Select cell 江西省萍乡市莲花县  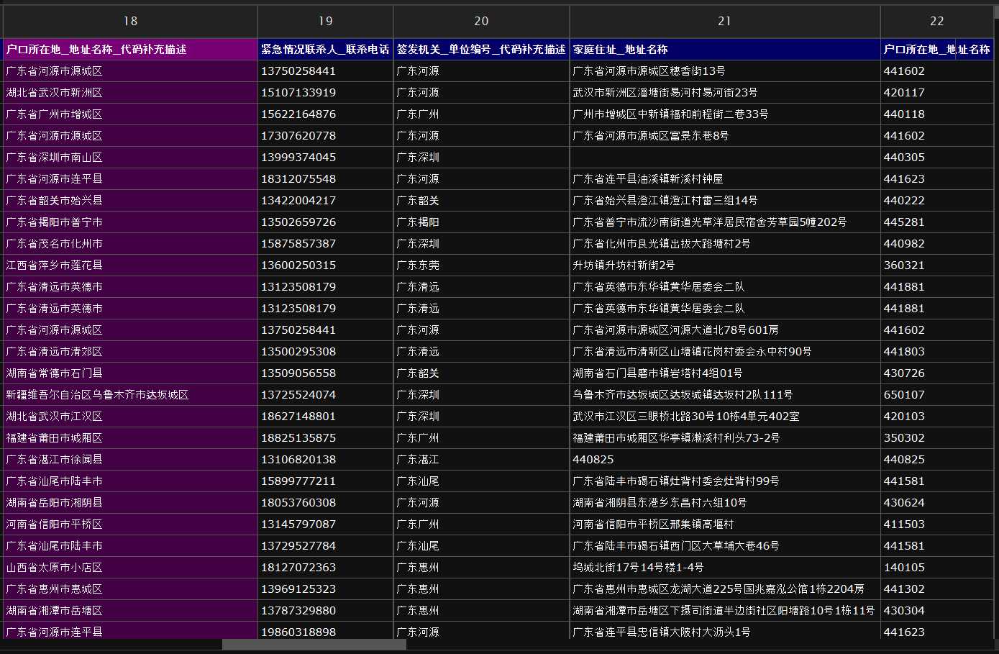coord(130,265)
